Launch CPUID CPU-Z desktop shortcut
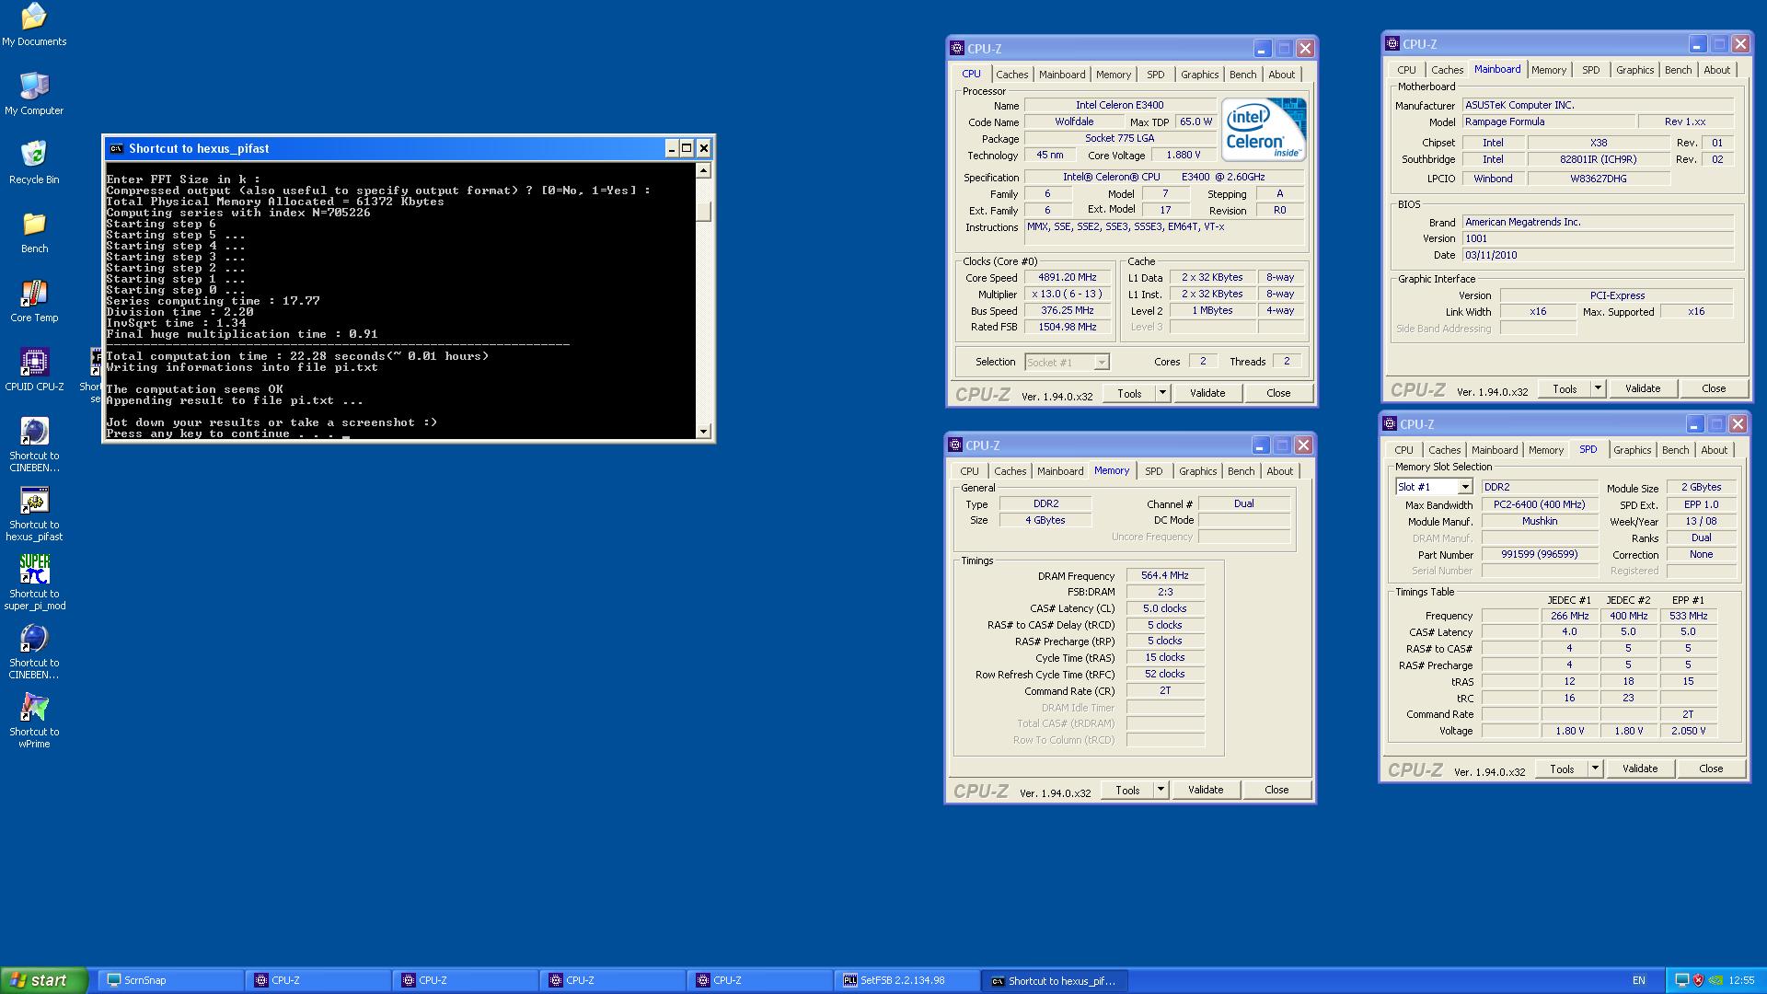Screen dimensions: 1767x994 (34, 370)
